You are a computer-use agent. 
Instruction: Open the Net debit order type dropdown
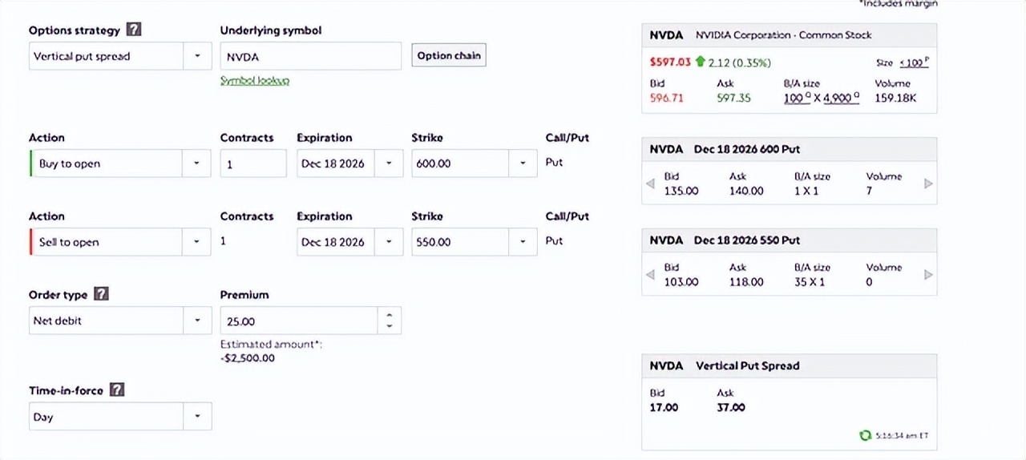[120, 321]
